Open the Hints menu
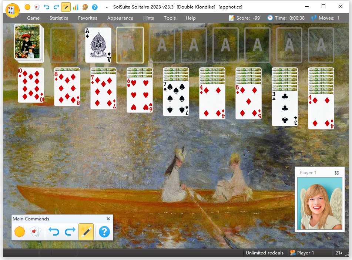 [148, 18]
